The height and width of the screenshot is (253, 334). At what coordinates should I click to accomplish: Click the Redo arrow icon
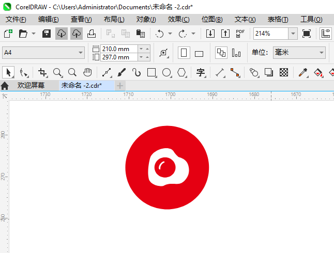(x=183, y=34)
